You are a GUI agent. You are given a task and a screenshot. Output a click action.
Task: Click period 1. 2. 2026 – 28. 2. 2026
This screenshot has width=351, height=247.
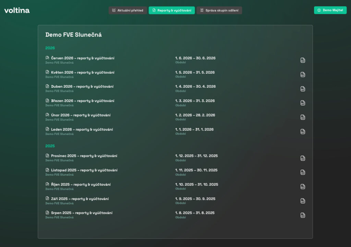(195, 115)
